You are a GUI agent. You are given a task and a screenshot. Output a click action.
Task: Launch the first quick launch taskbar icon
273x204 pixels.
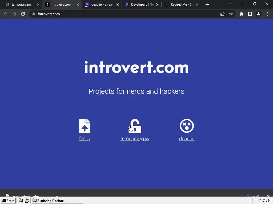coord(21,201)
